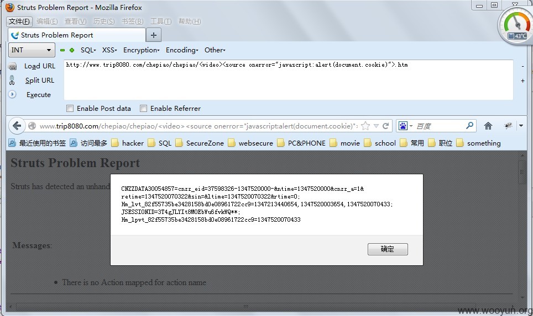
Task: Open the 帮助(H) menu
Action: click(190, 22)
